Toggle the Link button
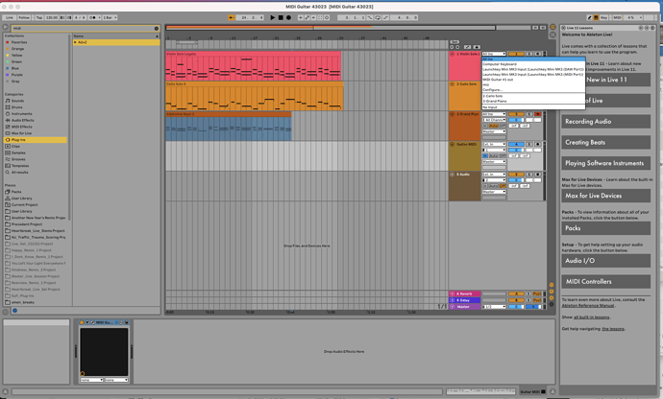This screenshot has height=399, width=663. 10,17
